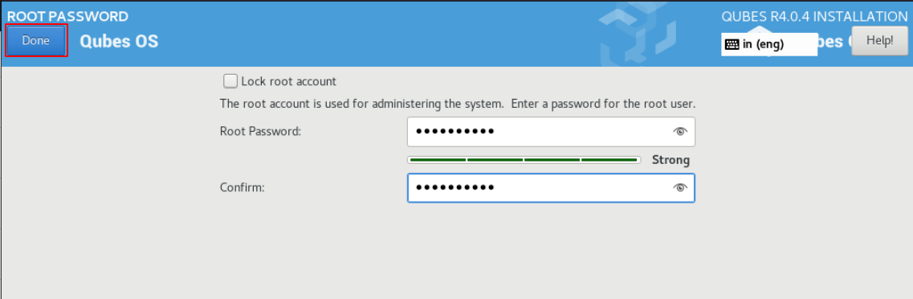Click the Done button
Screen dimensions: 913x299
click(36, 41)
